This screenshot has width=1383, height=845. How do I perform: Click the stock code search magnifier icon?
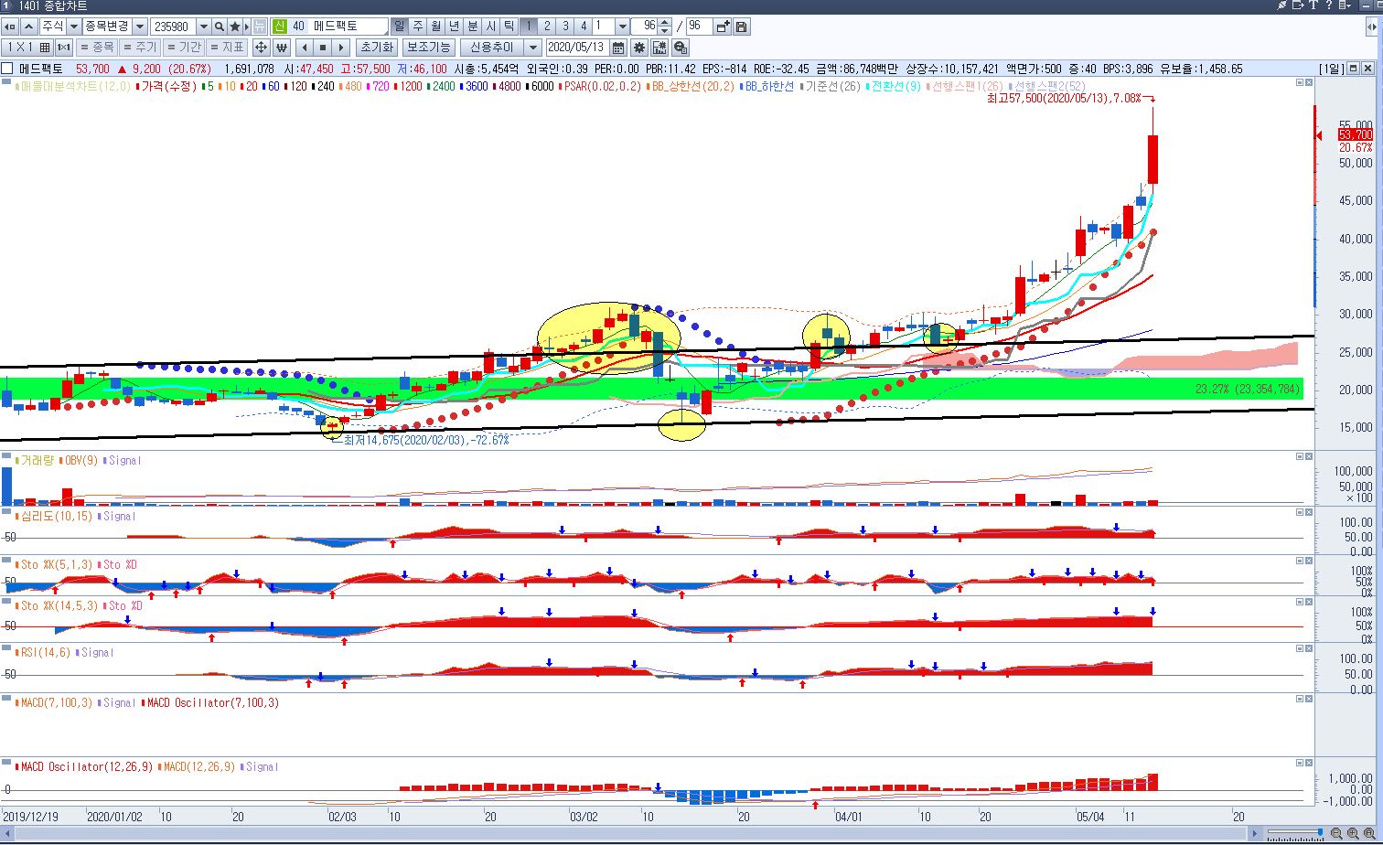pos(220,27)
